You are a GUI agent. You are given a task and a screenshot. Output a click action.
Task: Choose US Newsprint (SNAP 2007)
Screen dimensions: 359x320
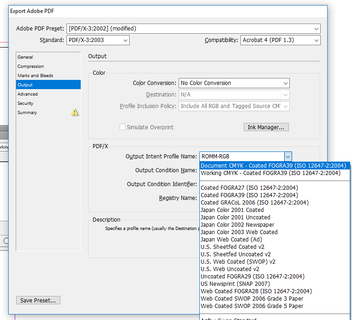point(275,284)
